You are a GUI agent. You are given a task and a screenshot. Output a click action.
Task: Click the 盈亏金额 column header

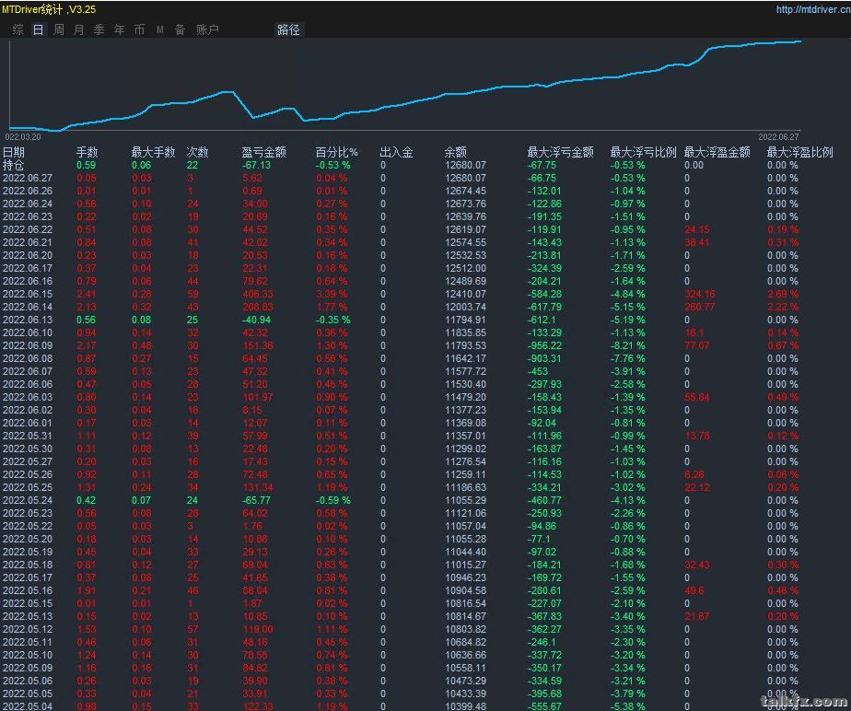[x=263, y=152]
